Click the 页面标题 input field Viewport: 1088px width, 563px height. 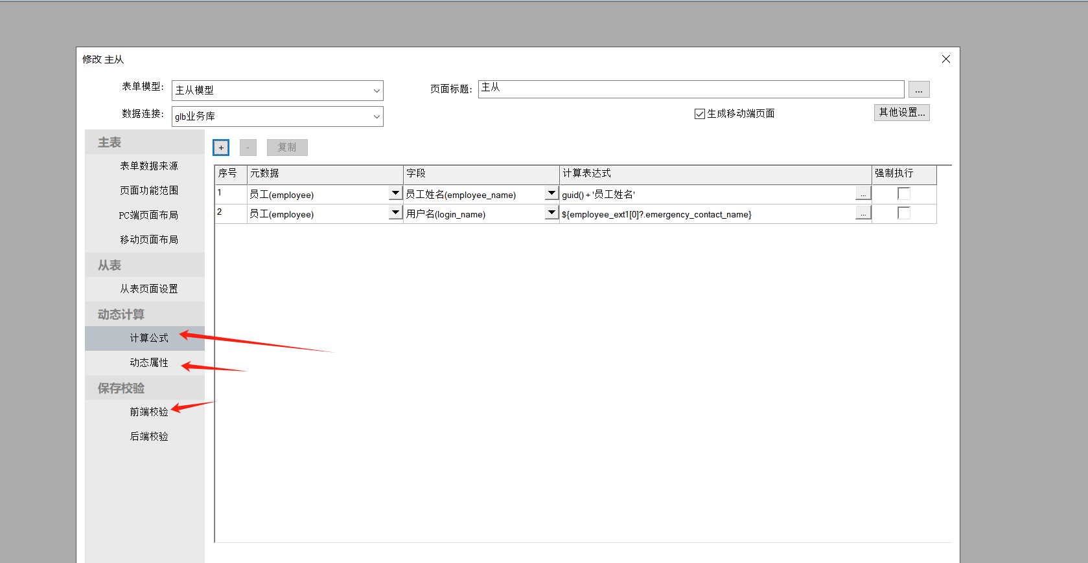pos(691,89)
